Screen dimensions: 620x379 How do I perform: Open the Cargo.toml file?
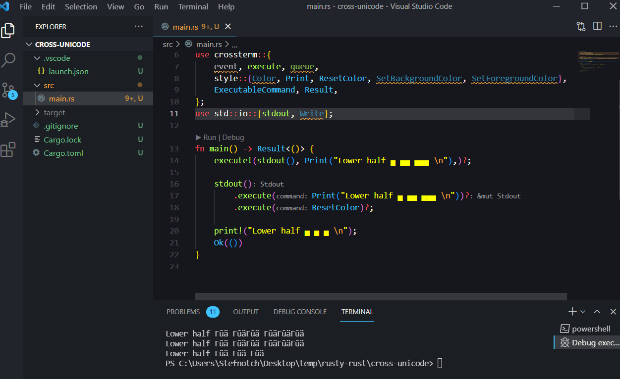click(x=88, y=153)
